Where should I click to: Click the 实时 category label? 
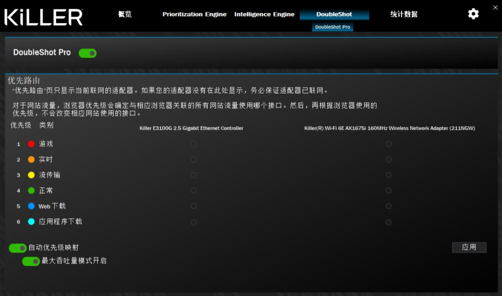(46, 159)
